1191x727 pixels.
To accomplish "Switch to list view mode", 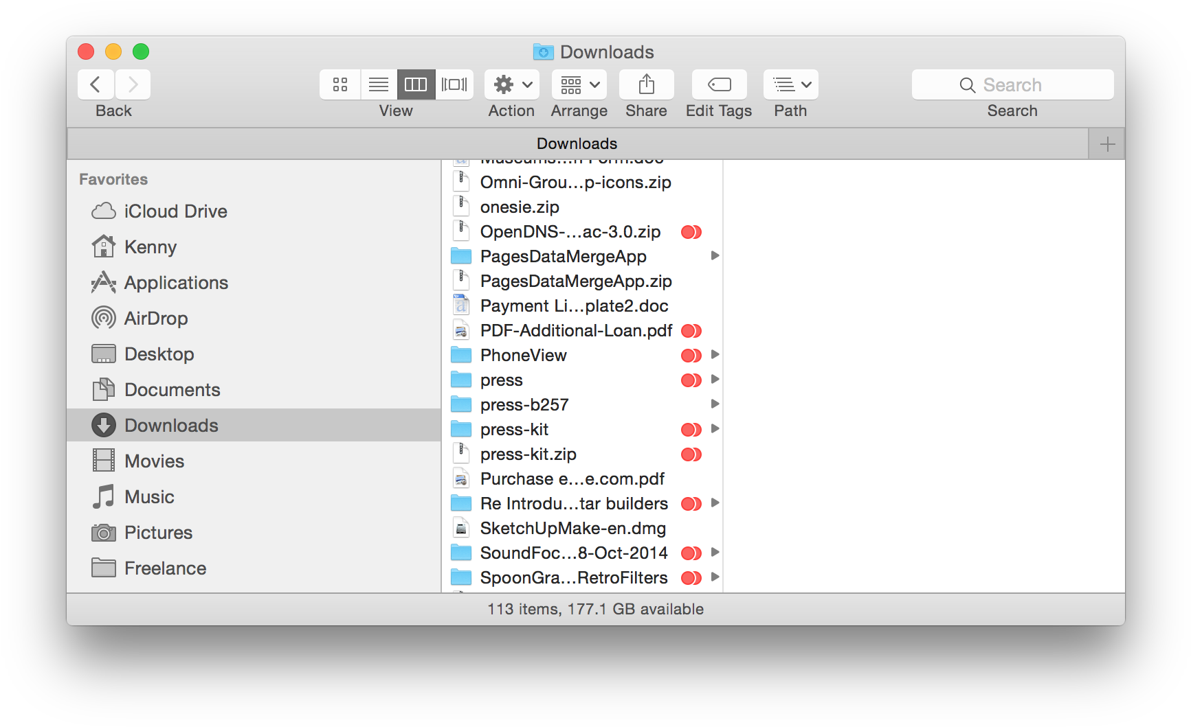I will point(378,84).
